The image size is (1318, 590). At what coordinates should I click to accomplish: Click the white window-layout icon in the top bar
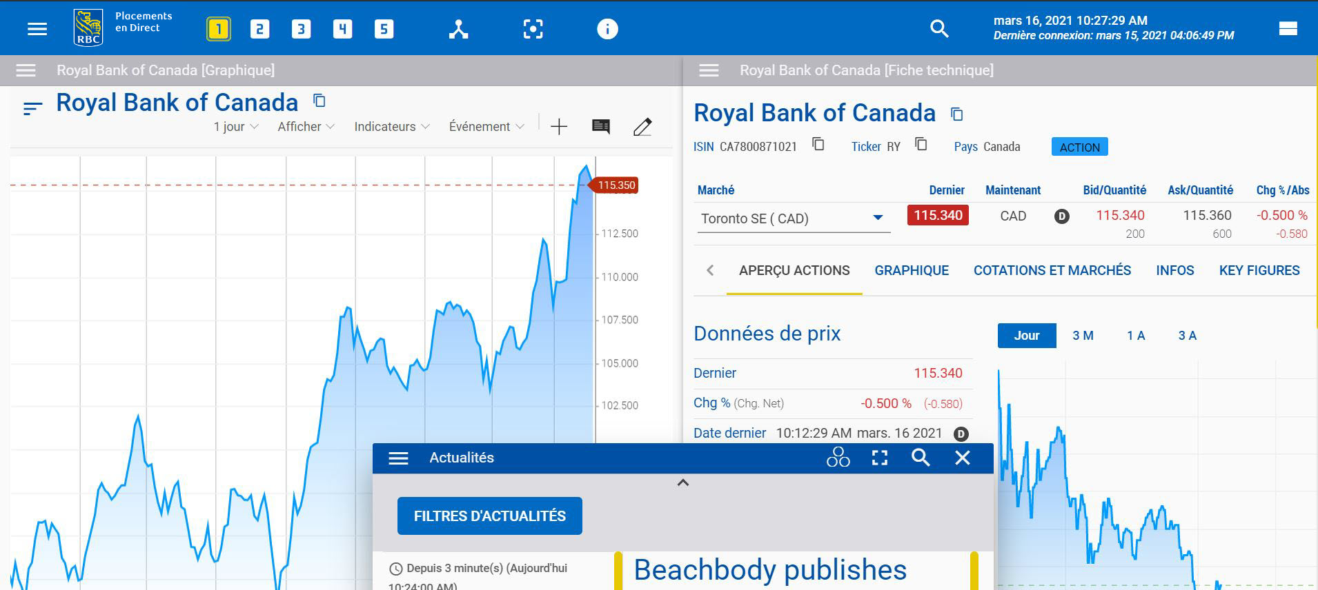coord(1288,28)
